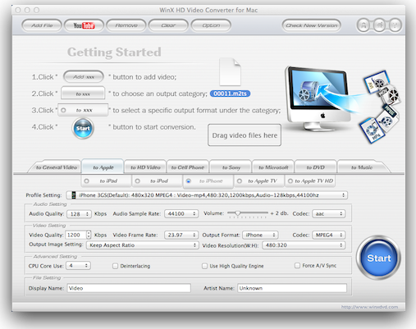Click the Remove button
Viewport: 416px width, 329px height.
click(126, 25)
